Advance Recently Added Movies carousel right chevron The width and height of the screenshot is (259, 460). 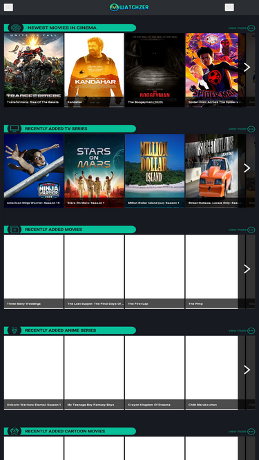point(247,269)
